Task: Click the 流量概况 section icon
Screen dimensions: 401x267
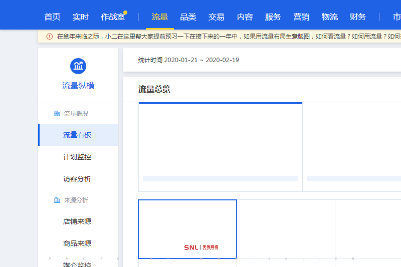Action: point(57,114)
